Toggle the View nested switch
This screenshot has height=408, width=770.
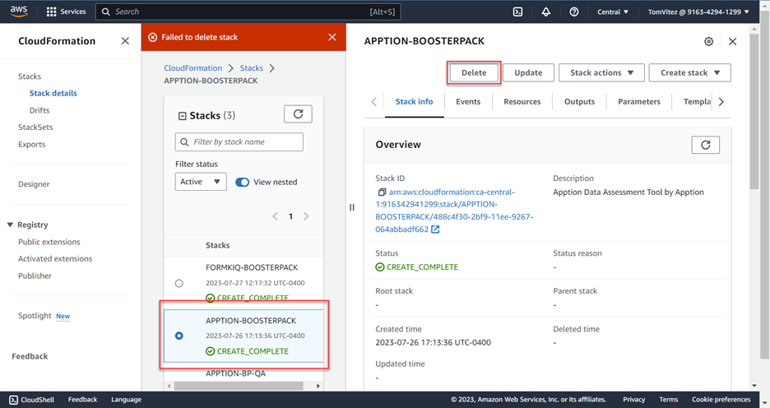tap(243, 182)
